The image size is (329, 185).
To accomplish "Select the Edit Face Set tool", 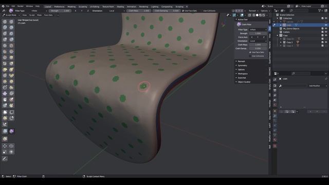I will (x=5, y=139).
